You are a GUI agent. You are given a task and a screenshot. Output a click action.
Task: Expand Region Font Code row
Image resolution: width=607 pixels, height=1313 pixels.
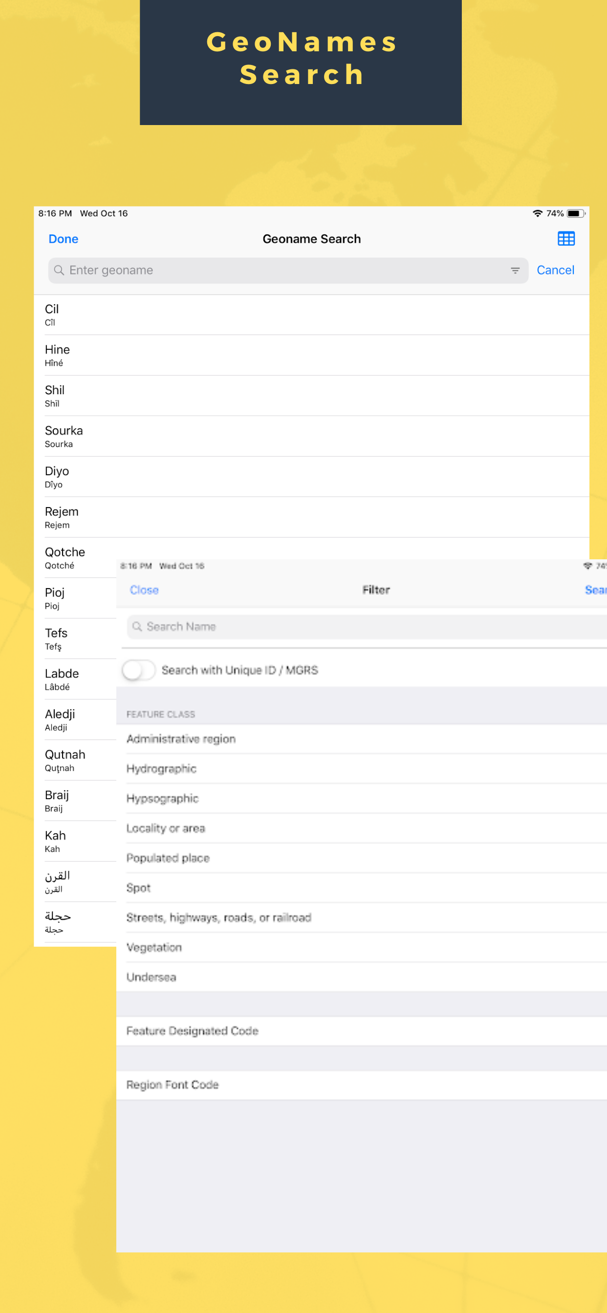362,1085
